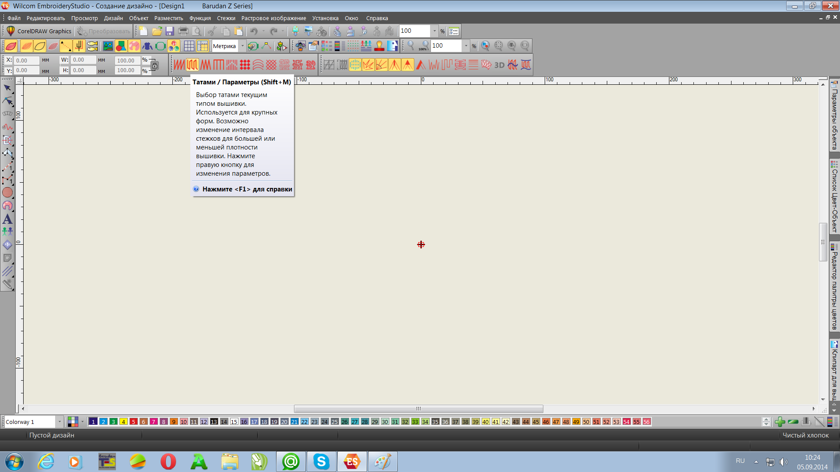This screenshot has width=840, height=472.
Task: Select the Lettering tool in left toolbox
Action: coord(7,219)
